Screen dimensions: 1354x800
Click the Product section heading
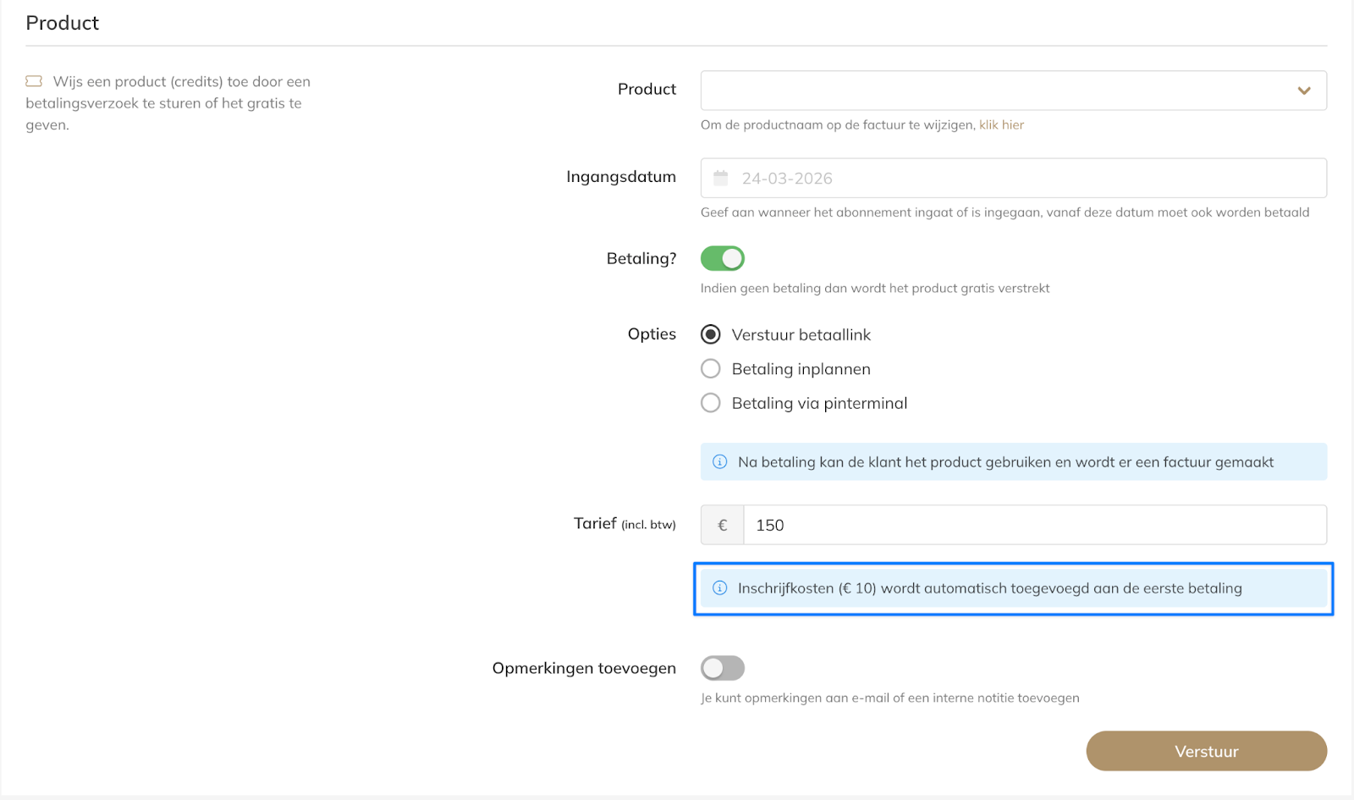click(x=63, y=23)
